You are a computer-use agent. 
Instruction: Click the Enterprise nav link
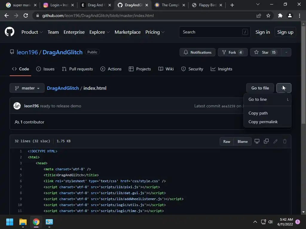click(74, 32)
